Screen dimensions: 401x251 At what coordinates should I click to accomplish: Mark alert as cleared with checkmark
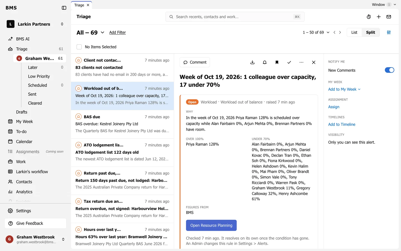pos(289,62)
